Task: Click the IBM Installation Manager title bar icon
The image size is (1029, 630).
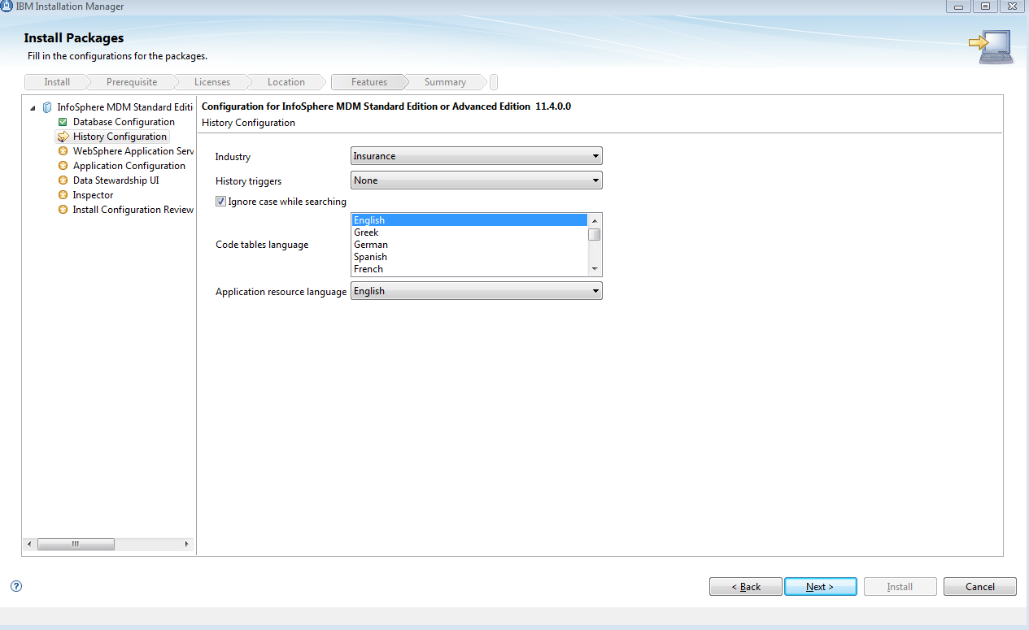Action: coord(7,7)
